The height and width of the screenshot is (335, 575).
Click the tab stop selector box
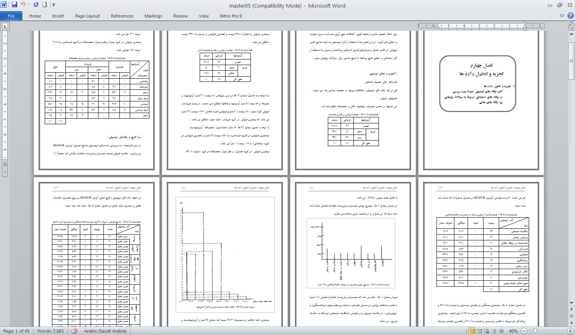click(x=5, y=26)
